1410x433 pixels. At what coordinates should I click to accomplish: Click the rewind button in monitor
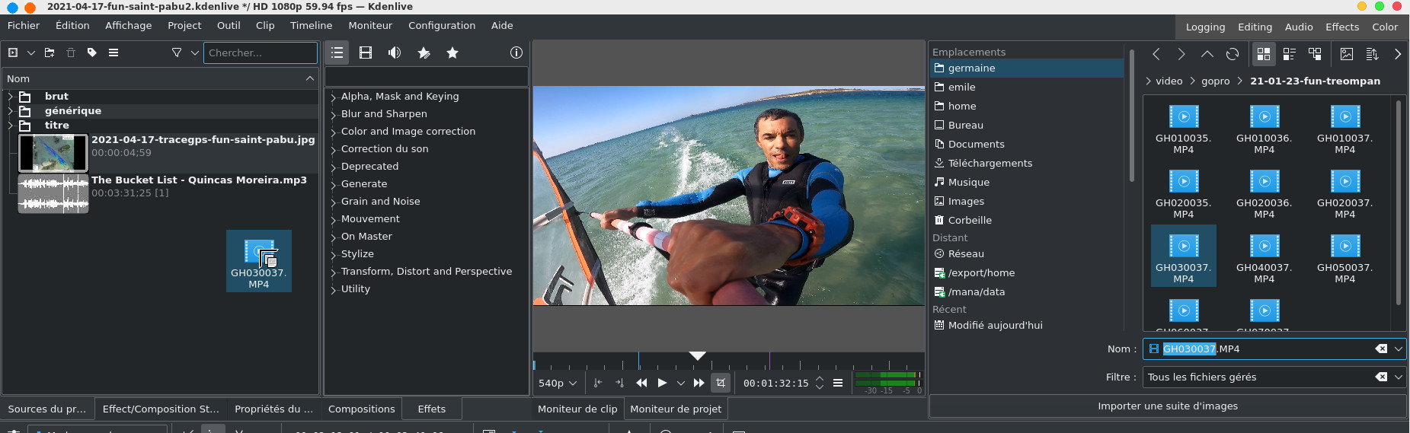[641, 383]
